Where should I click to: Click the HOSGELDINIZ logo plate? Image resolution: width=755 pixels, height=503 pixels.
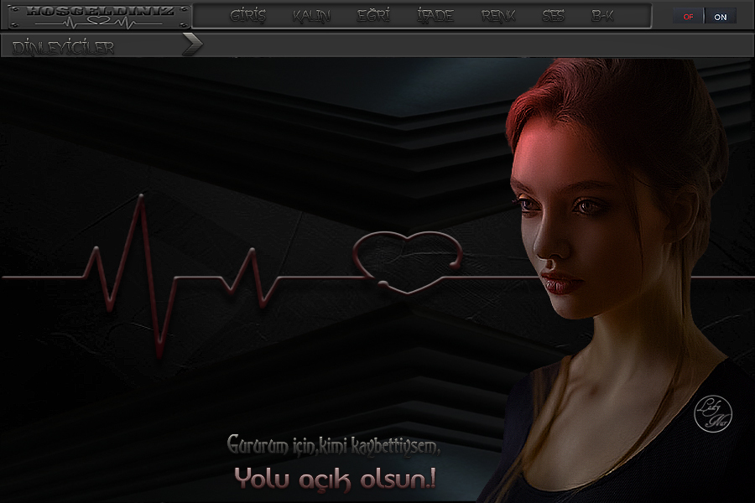[98, 15]
